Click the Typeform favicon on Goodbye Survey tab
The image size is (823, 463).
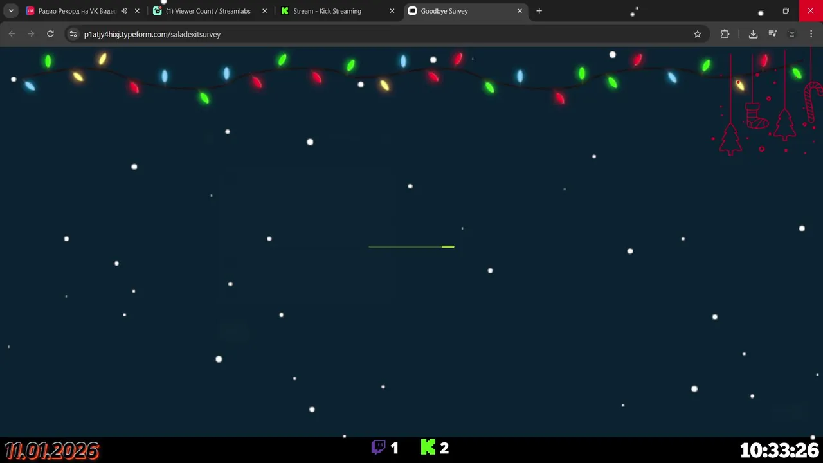pyautogui.click(x=413, y=11)
